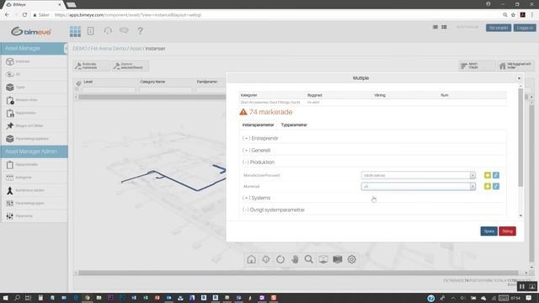The height and width of the screenshot is (303, 539).
Task: Open Asset Manager Admin section header
Action: (x=34, y=151)
